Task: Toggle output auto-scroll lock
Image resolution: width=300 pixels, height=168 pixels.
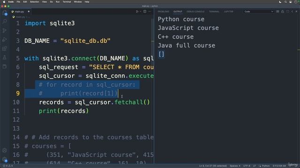Action: tap(283, 12)
